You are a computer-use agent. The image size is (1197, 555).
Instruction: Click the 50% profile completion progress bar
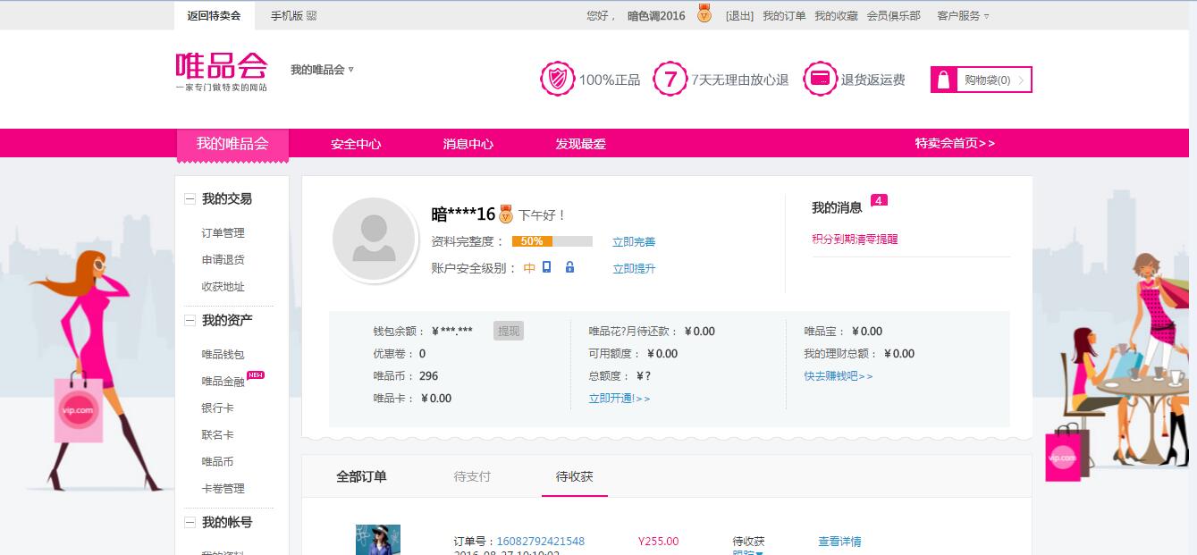552,241
